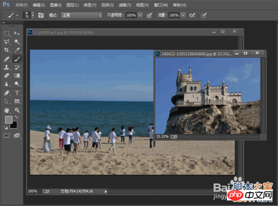Open the Help menu
278x206 pixels.
tap(180, 5)
